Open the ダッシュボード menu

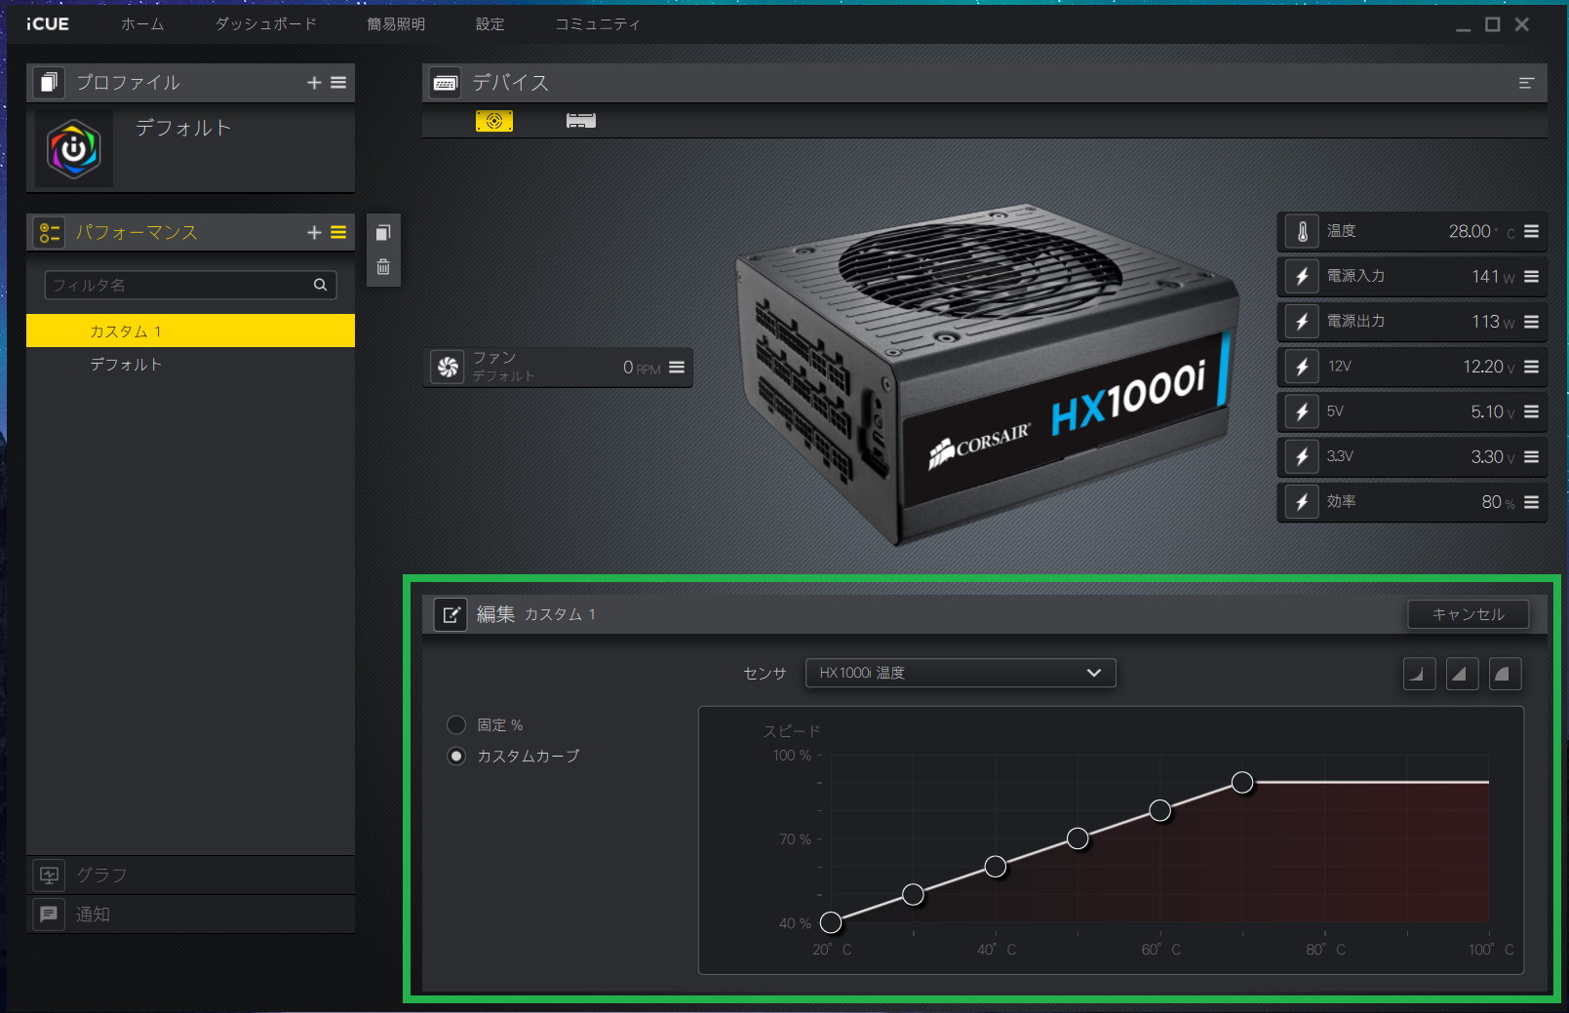[x=266, y=24]
